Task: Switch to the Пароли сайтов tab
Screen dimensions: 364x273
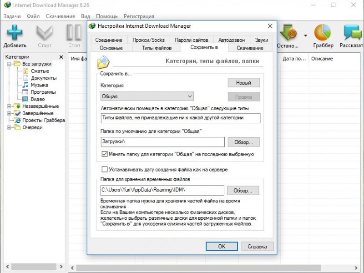Action: click(x=191, y=40)
